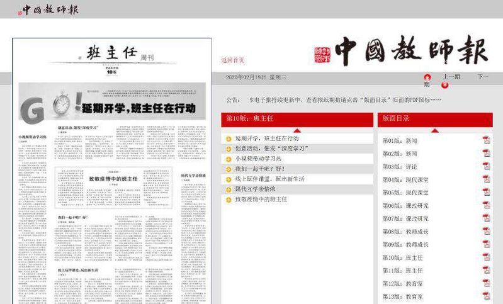The width and height of the screenshot is (503, 304).
Task: Open article 致敬疫情中的班主任
Action: [x=261, y=199]
